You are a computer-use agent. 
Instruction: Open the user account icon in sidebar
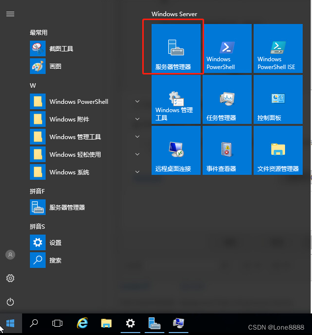[10, 255]
